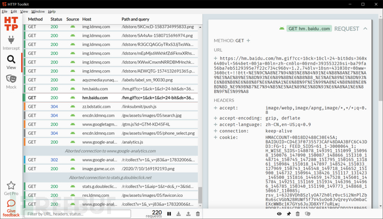Open the View menu in menu bar

24,12
